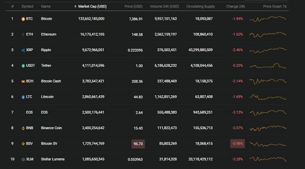Open Bitcoin's 7-day price graph
Viewport: 305px width, 169px height.
click(x=268, y=19)
